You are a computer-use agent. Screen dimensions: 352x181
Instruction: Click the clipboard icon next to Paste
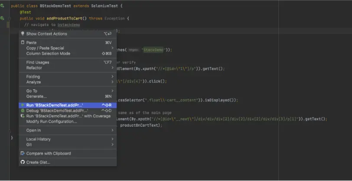click(x=23, y=43)
